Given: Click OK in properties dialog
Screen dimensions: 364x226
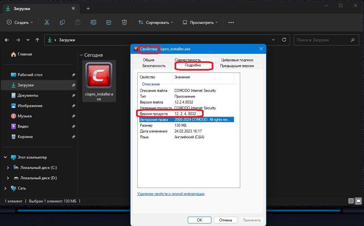Looking at the screenshot, I should point(200,220).
